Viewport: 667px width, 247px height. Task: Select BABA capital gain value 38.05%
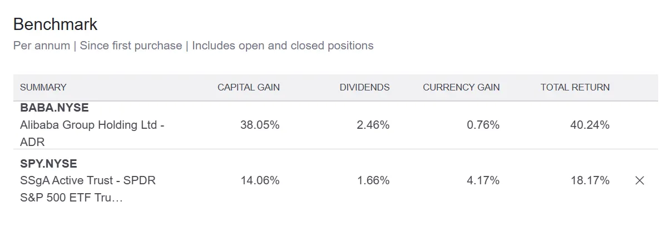tap(260, 125)
